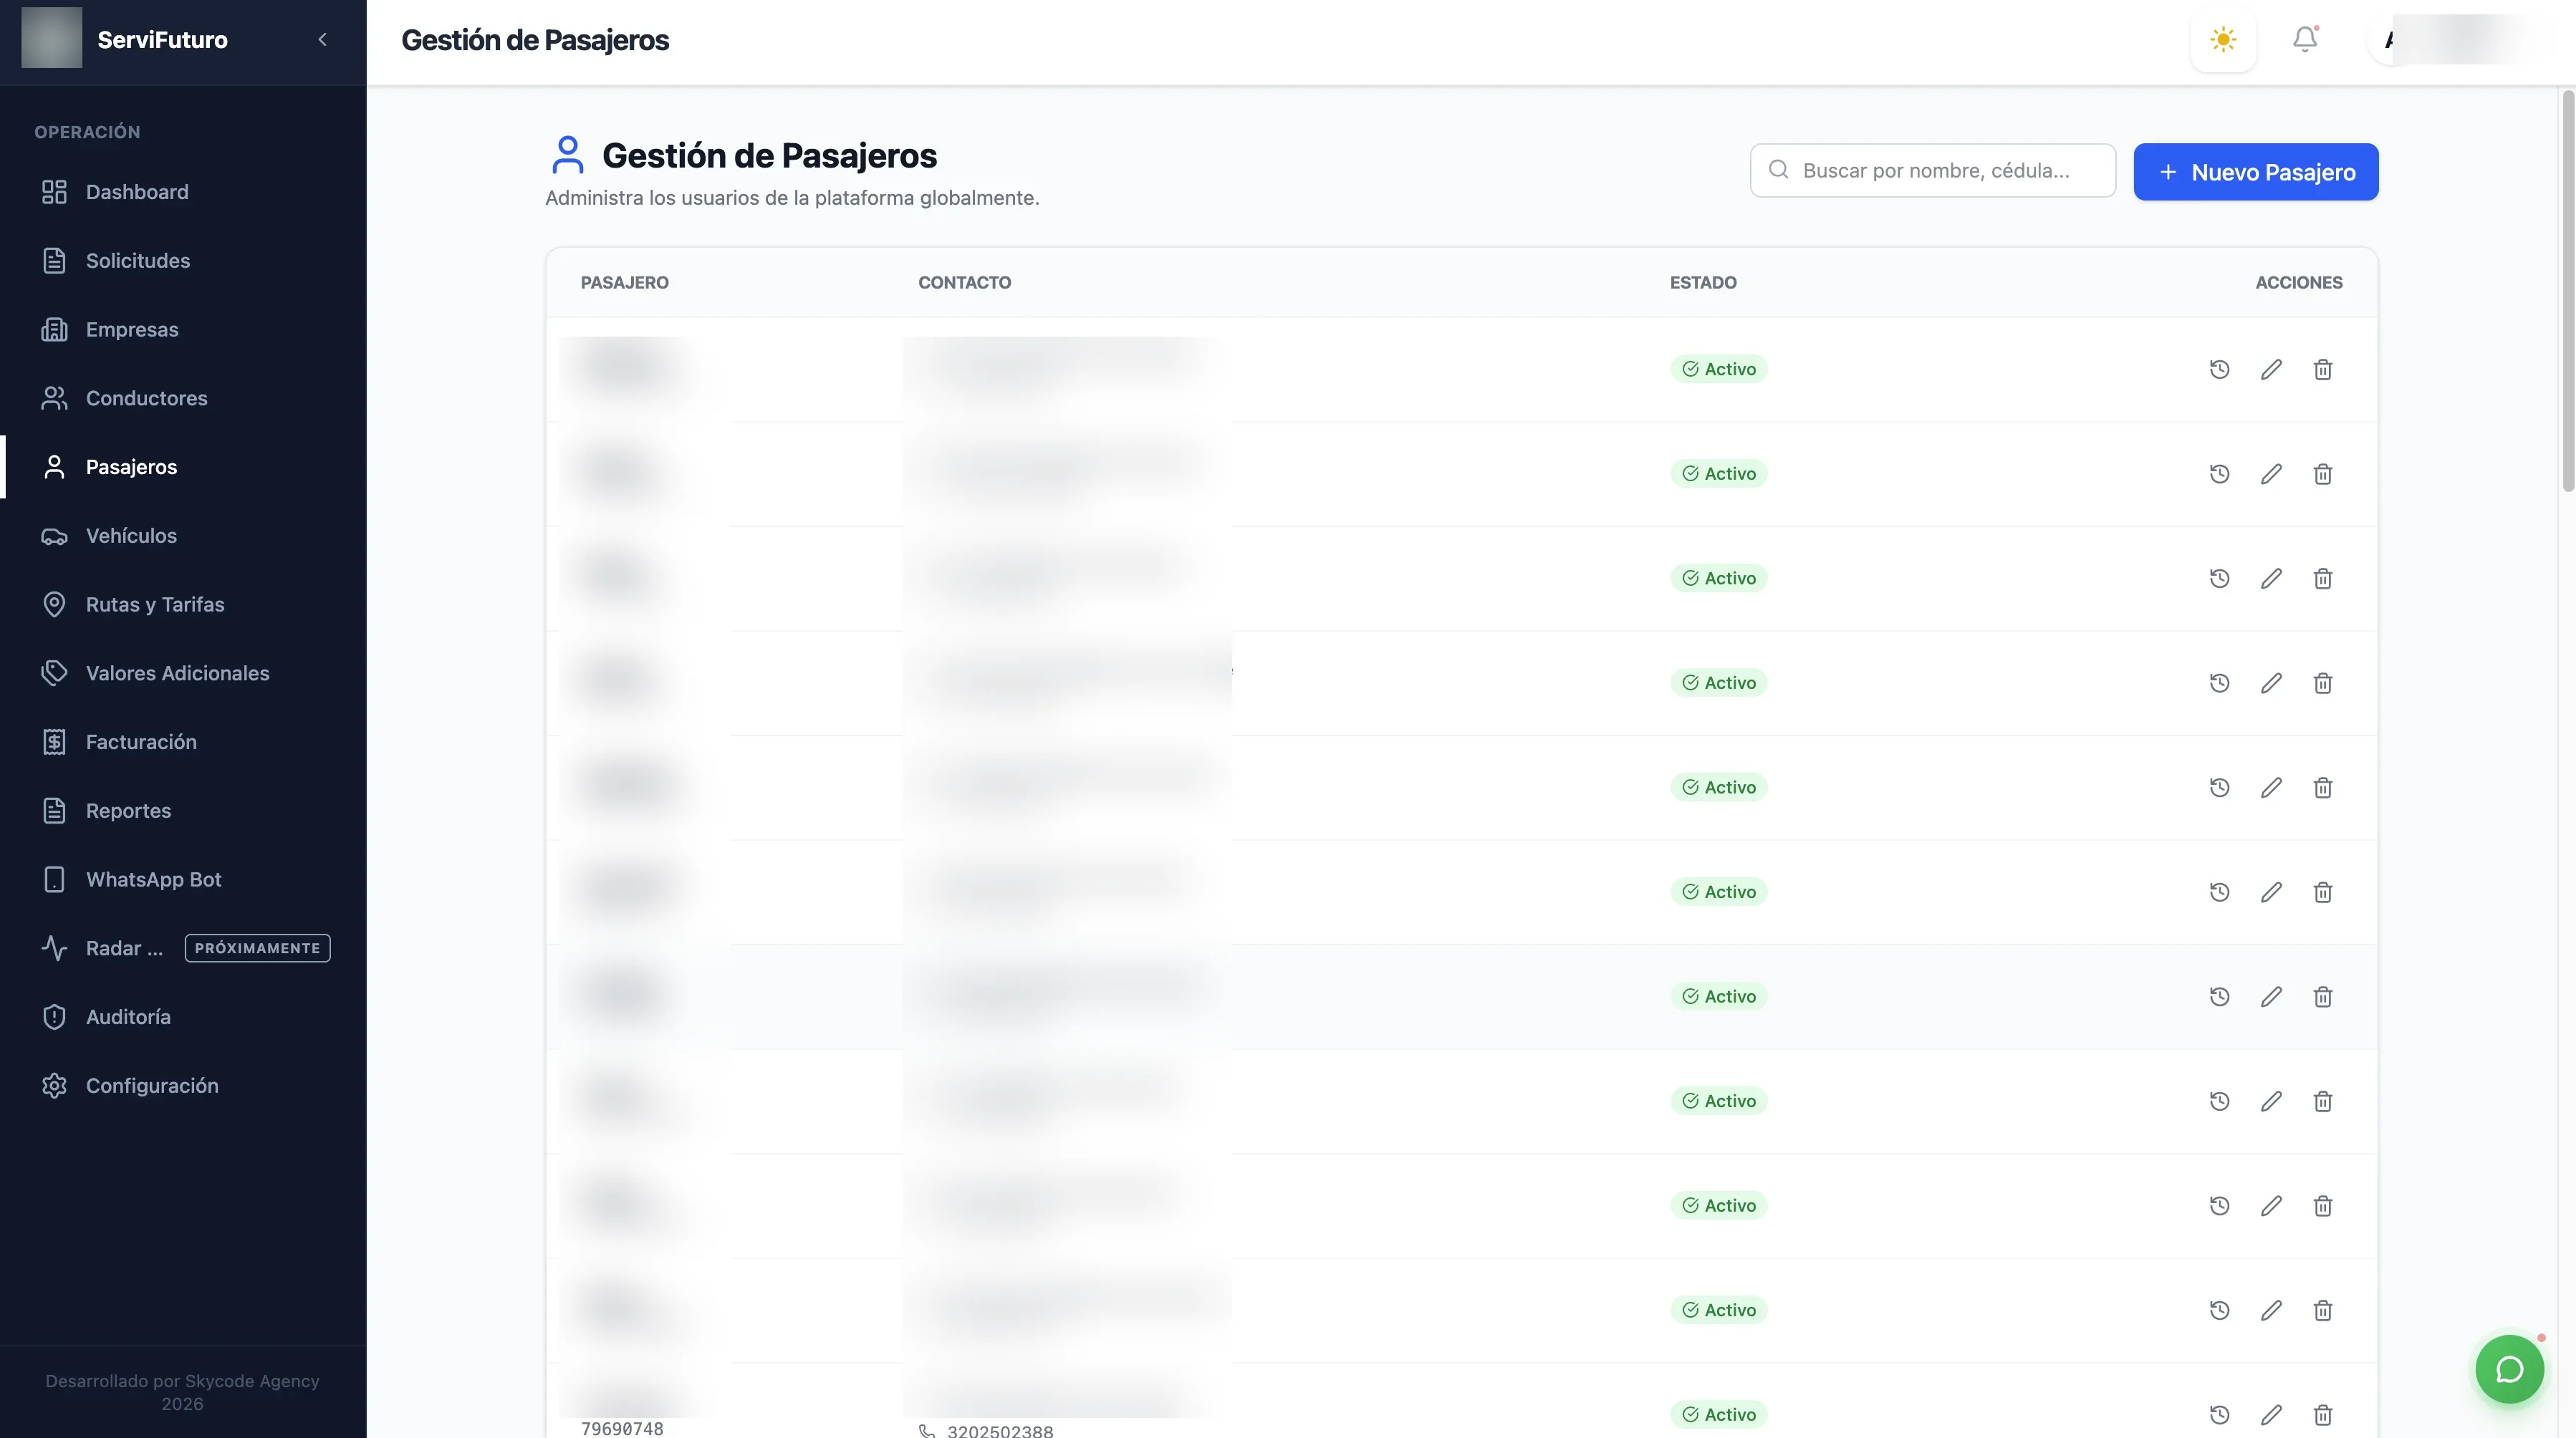The height and width of the screenshot is (1438, 2576).
Task: Select Conductores in the sidebar
Action: pyautogui.click(x=184, y=398)
